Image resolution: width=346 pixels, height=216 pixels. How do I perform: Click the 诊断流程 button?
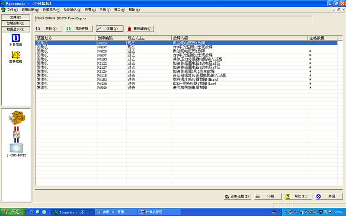point(237,196)
